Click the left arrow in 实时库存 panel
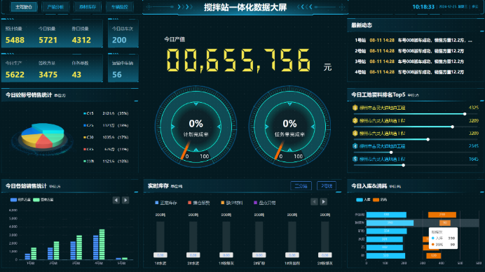Viewport: 485px width, 272px height. (x=314, y=202)
